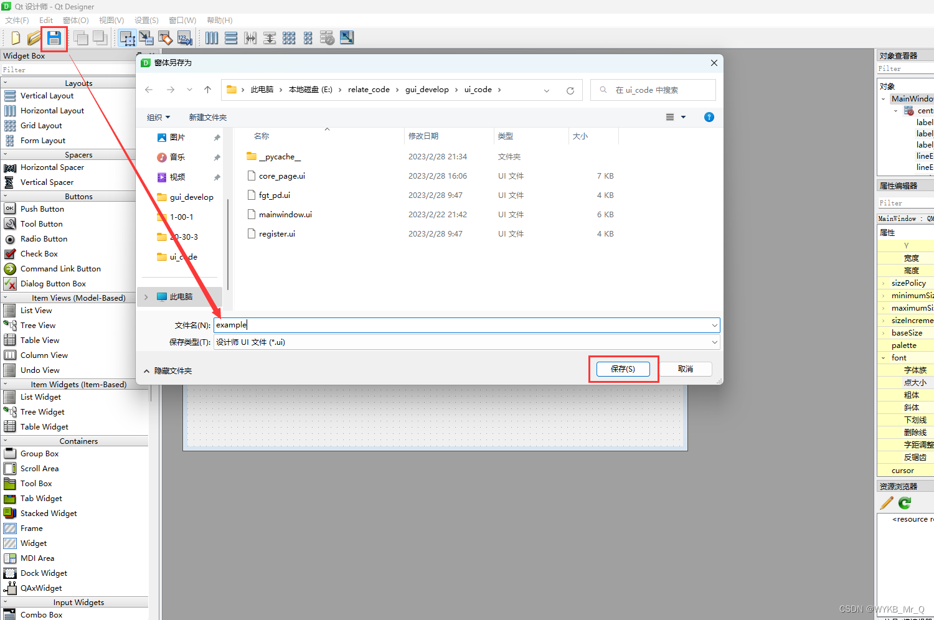Select the mainwindow.ui file
Image resolution: width=934 pixels, height=620 pixels.
point(285,215)
